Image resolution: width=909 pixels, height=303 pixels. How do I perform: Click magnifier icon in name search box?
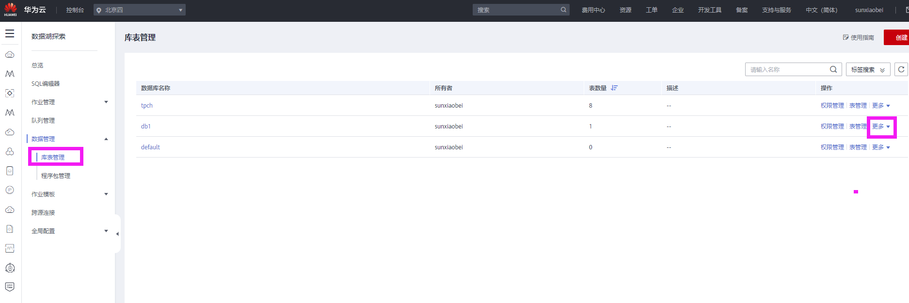click(833, 69)
